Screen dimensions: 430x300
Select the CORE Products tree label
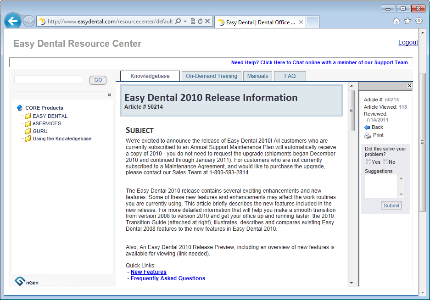44,108
